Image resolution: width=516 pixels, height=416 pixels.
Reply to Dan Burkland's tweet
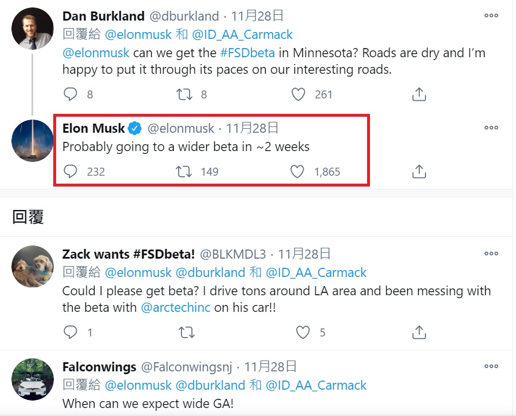tap(70, 94)
